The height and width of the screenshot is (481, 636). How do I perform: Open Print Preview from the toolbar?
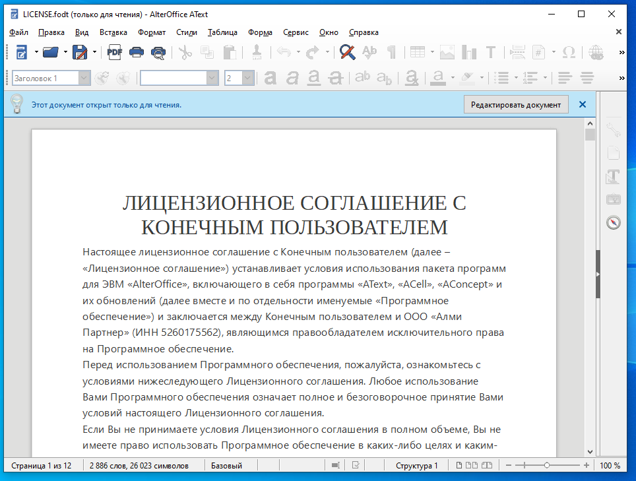pyautogui.click(x=158, y=52)
